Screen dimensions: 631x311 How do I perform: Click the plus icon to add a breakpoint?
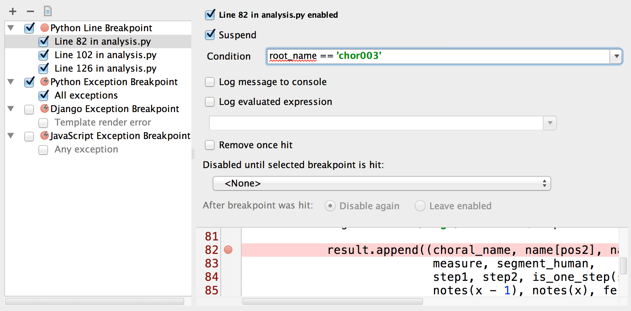pos(13,11)
